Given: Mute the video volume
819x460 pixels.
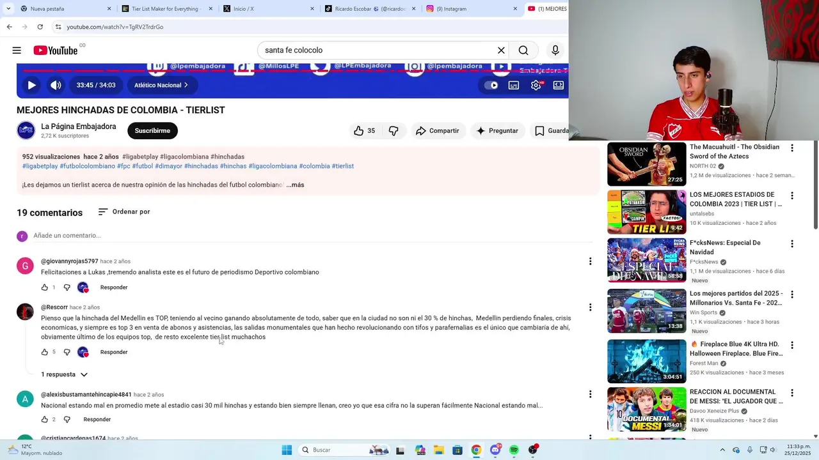Looking at the screenshot, I should (x=56, y=85).
